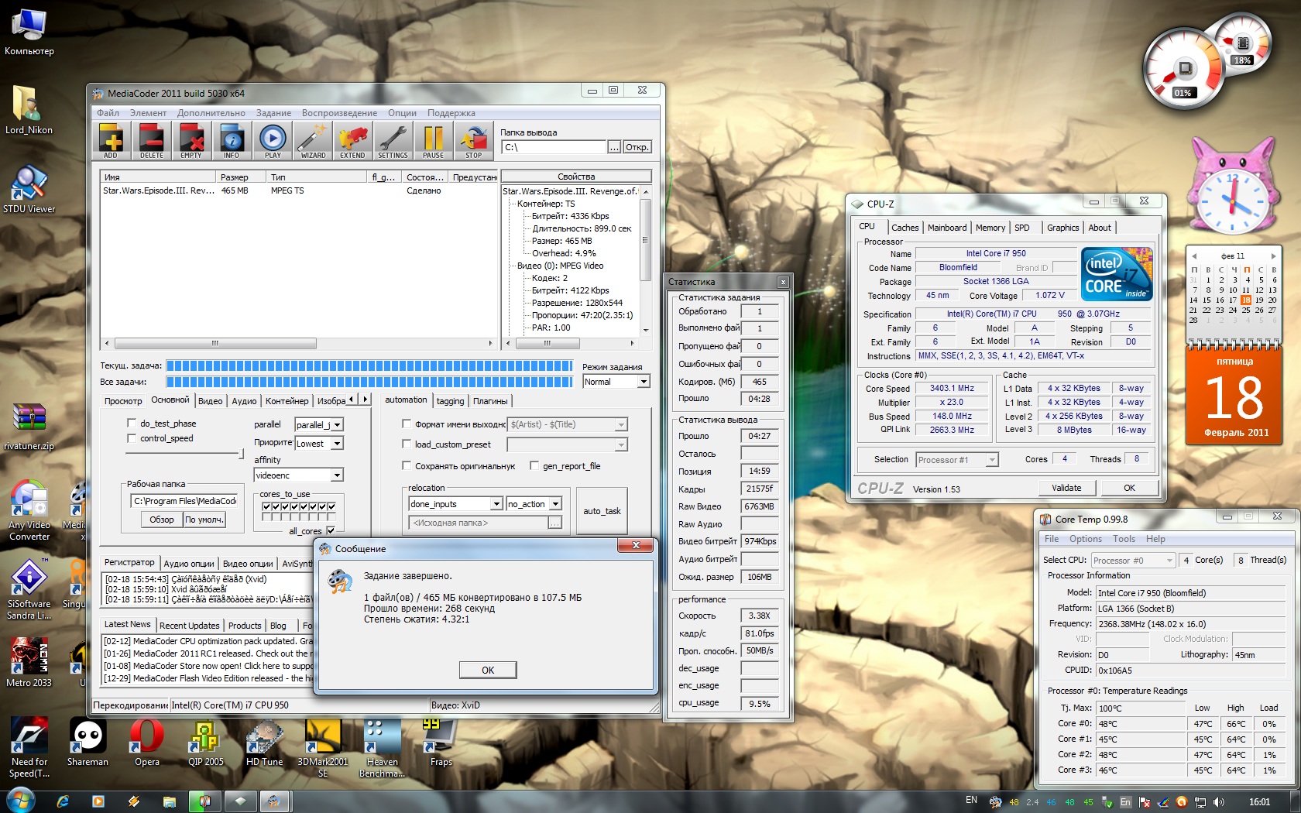Image resolution: width=1301 pixels, height=813 pixels.
Task: Open the INFO toolbar icon
Action: pyautogui.click(x=232, y=142)
